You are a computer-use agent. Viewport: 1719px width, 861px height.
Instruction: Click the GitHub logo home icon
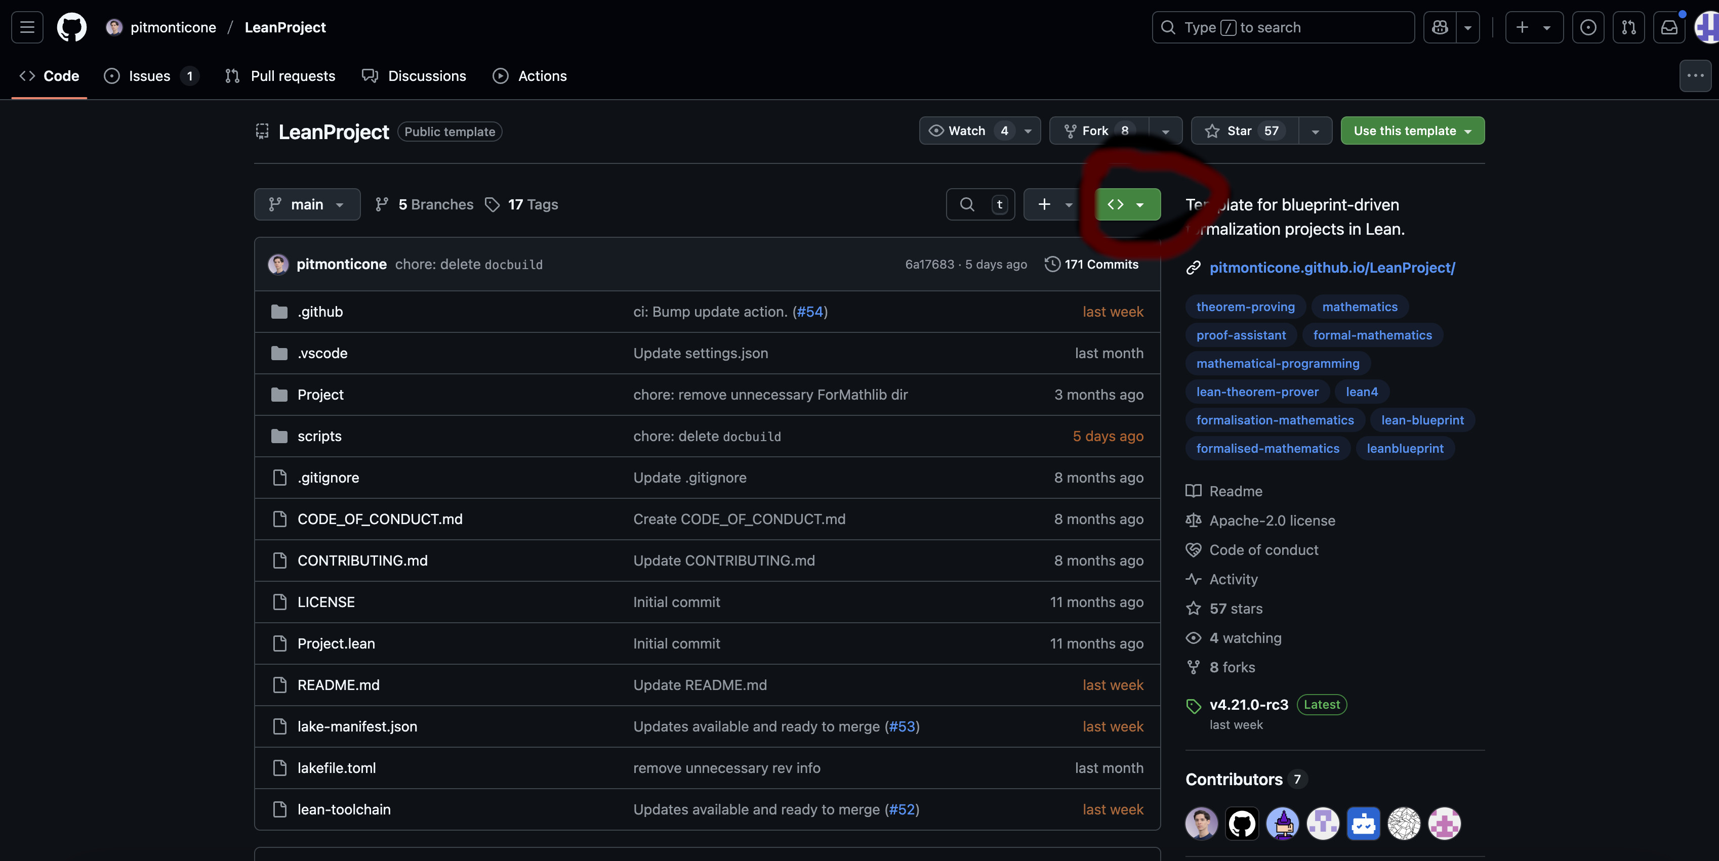pyautogui.click(x=71, y=27)
